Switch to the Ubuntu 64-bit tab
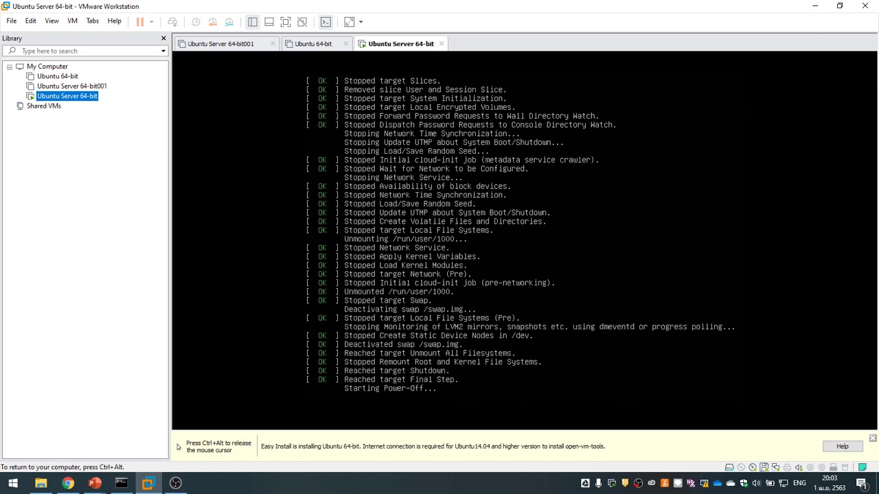Image resolution: width=879 pixels, height=494 pixels. (x=313, y=44)
